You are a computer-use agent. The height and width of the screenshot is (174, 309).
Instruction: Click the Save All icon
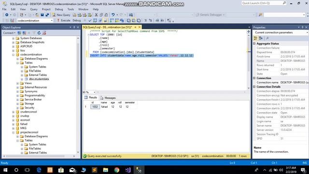pyautogui.click(x=47, y=15)
